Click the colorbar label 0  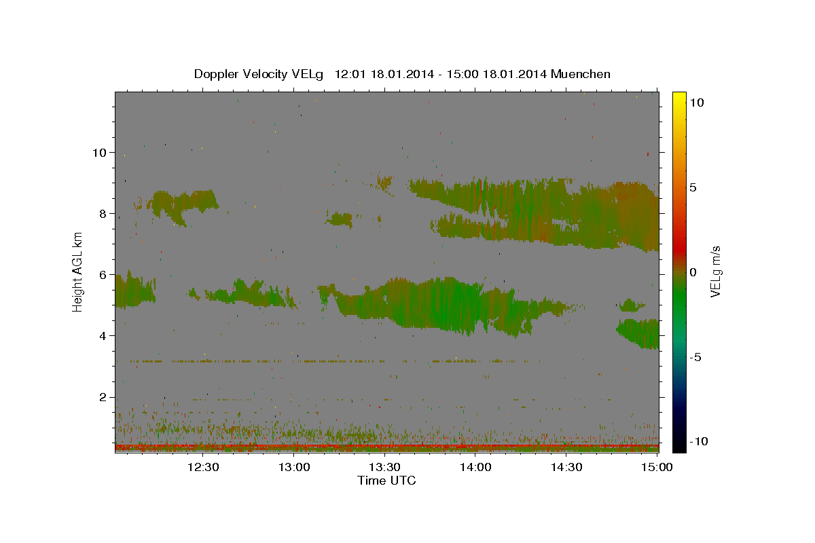click(693, 272)
